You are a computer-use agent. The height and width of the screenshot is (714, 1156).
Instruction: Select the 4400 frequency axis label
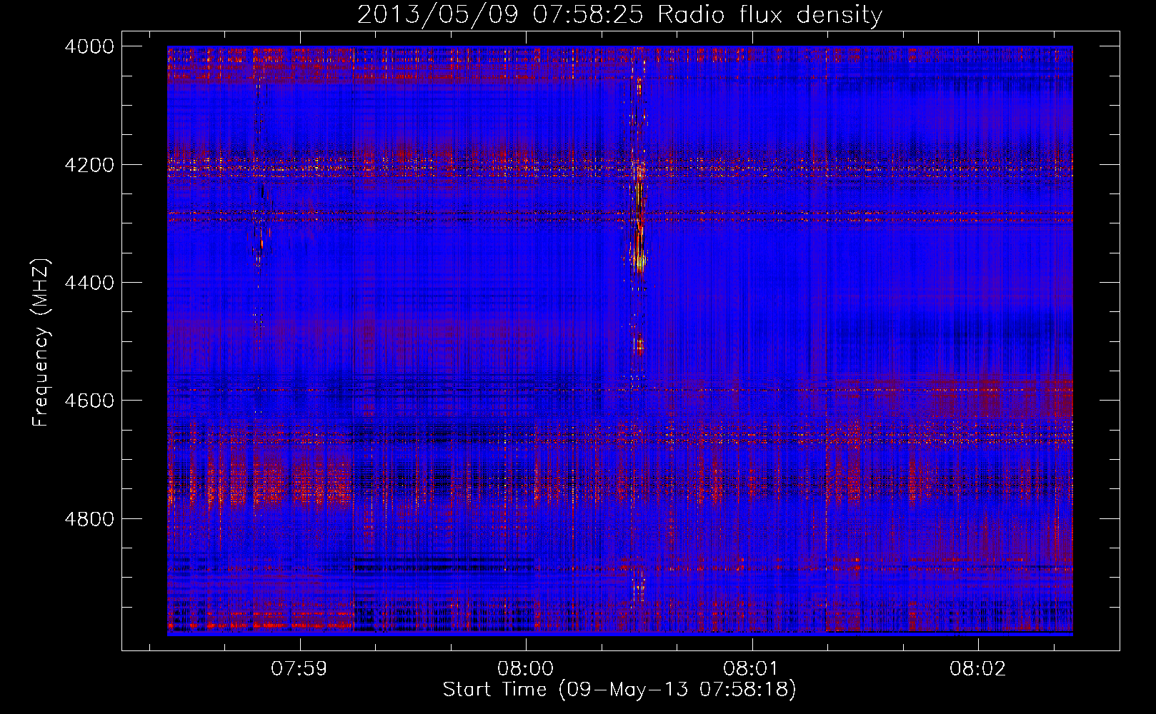(x=89, y=283)
